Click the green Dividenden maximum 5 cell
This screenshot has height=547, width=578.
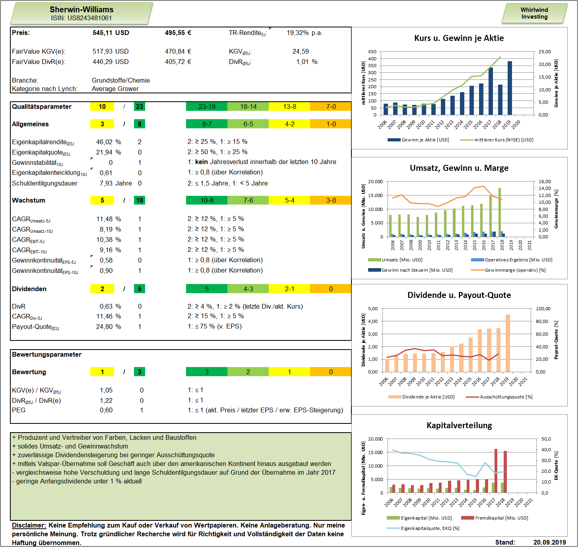[140, 289]
